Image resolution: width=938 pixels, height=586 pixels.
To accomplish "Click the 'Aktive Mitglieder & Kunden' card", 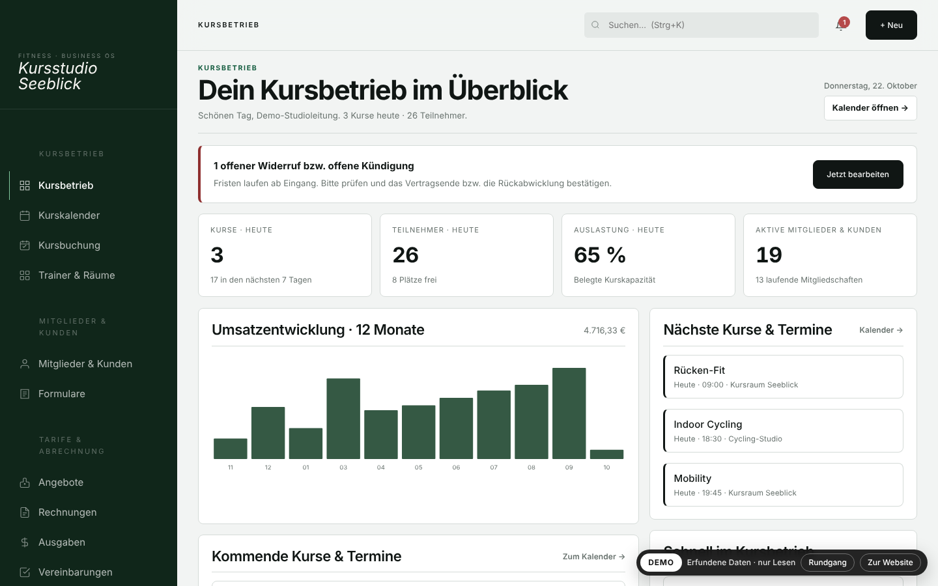I will coord(830,255).
